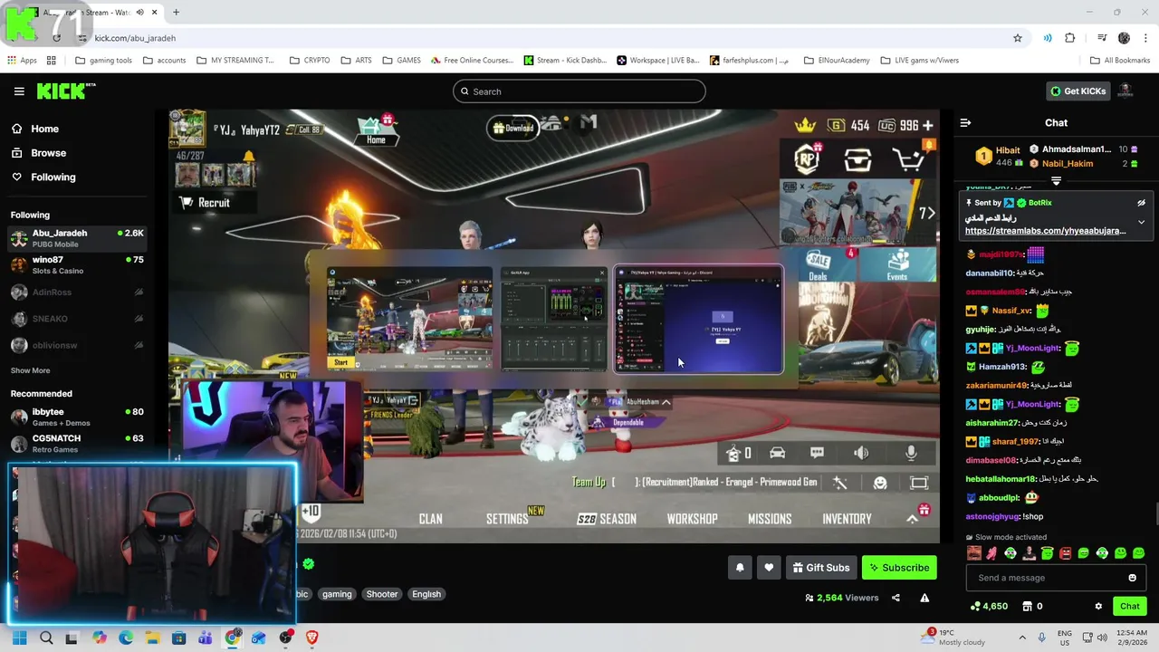Toggle follow heart button

(769, 568)
